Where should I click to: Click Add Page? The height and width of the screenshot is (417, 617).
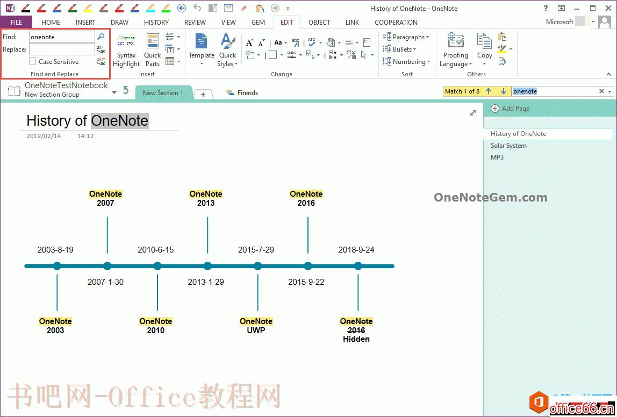click(x=510, y=108)
